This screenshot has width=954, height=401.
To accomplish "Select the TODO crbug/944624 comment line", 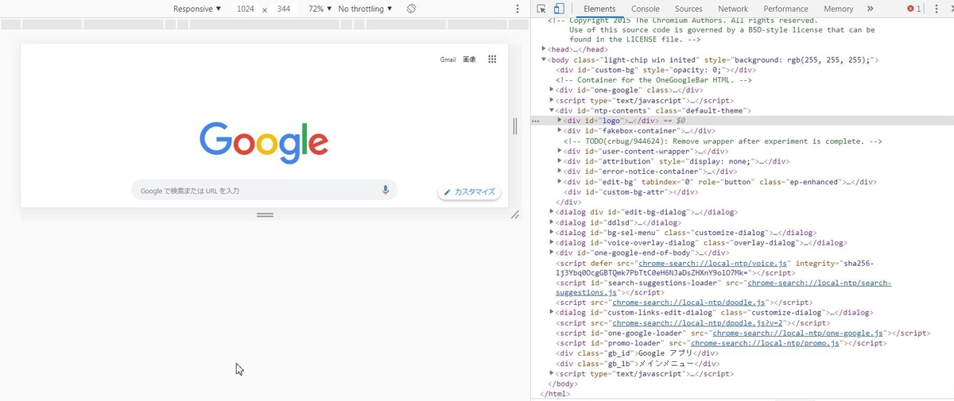I will [723, 141].
